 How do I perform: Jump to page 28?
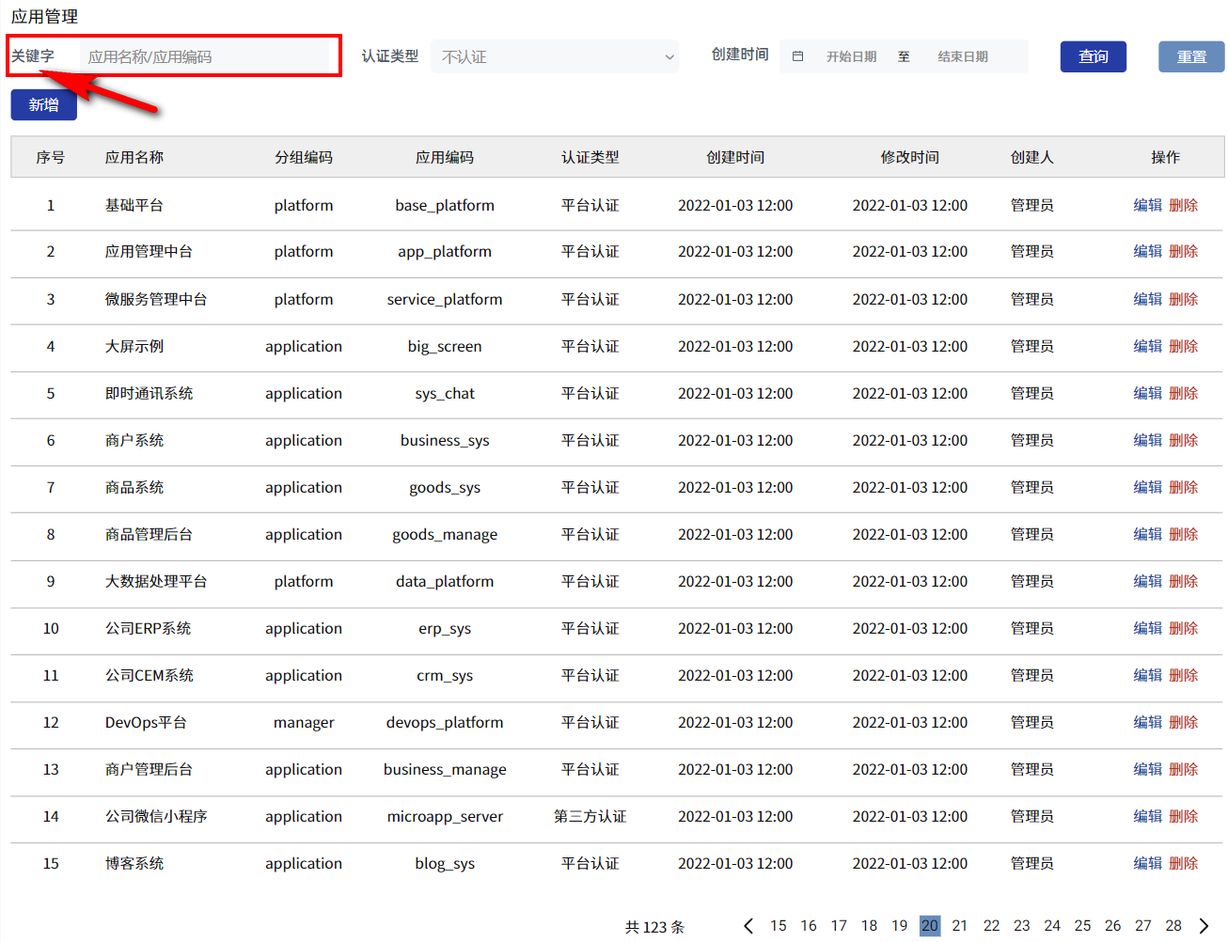tap(1173, 926)
